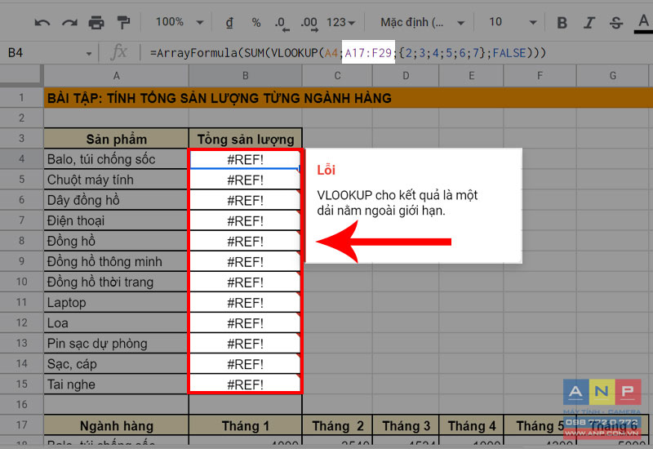Print the spreadsheet with printer icon
Viewport: 653px width, 449px height.
[96, 22]
